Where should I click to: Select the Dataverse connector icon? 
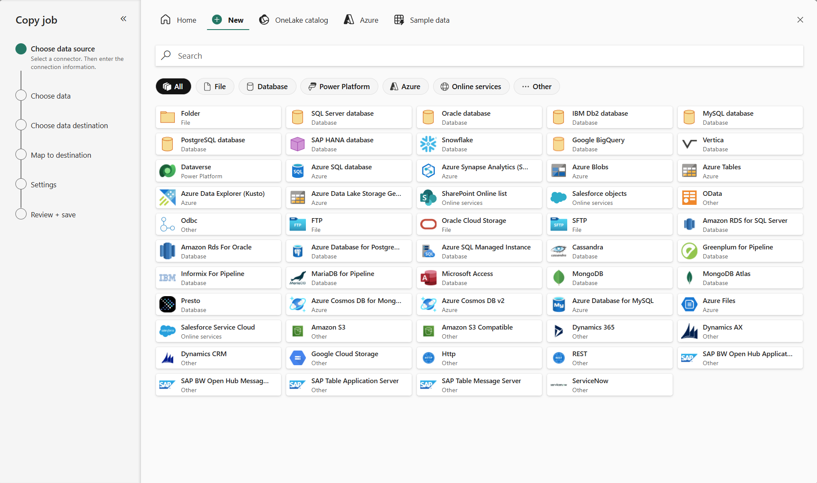point(167,171)
